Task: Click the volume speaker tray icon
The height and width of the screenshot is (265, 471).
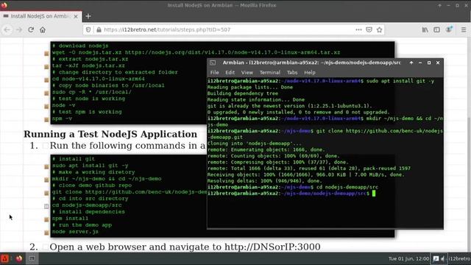Action: click(442, 258)
